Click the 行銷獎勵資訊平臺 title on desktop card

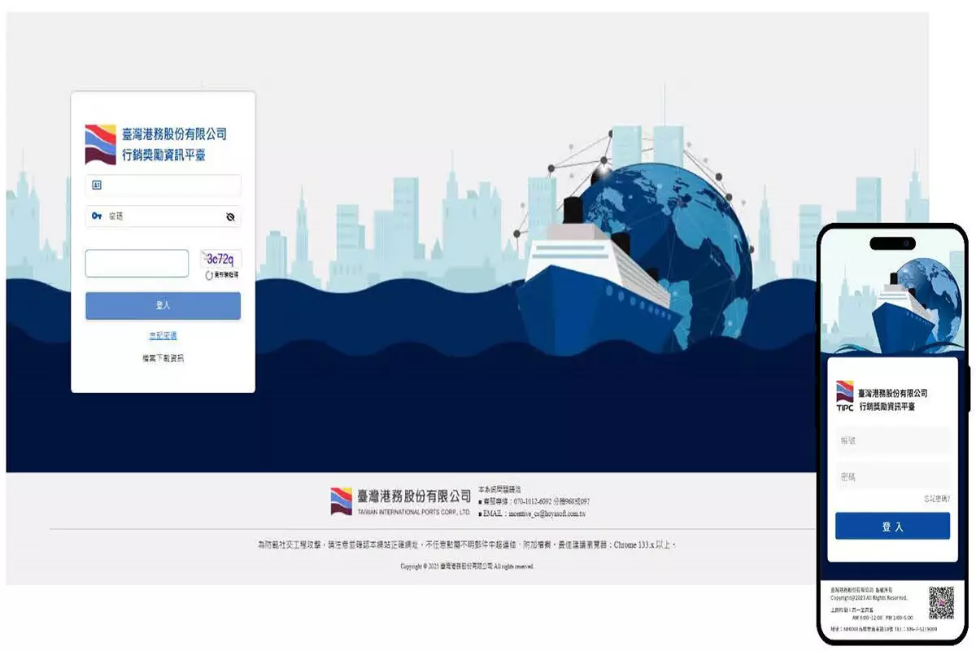click(164, 155)
